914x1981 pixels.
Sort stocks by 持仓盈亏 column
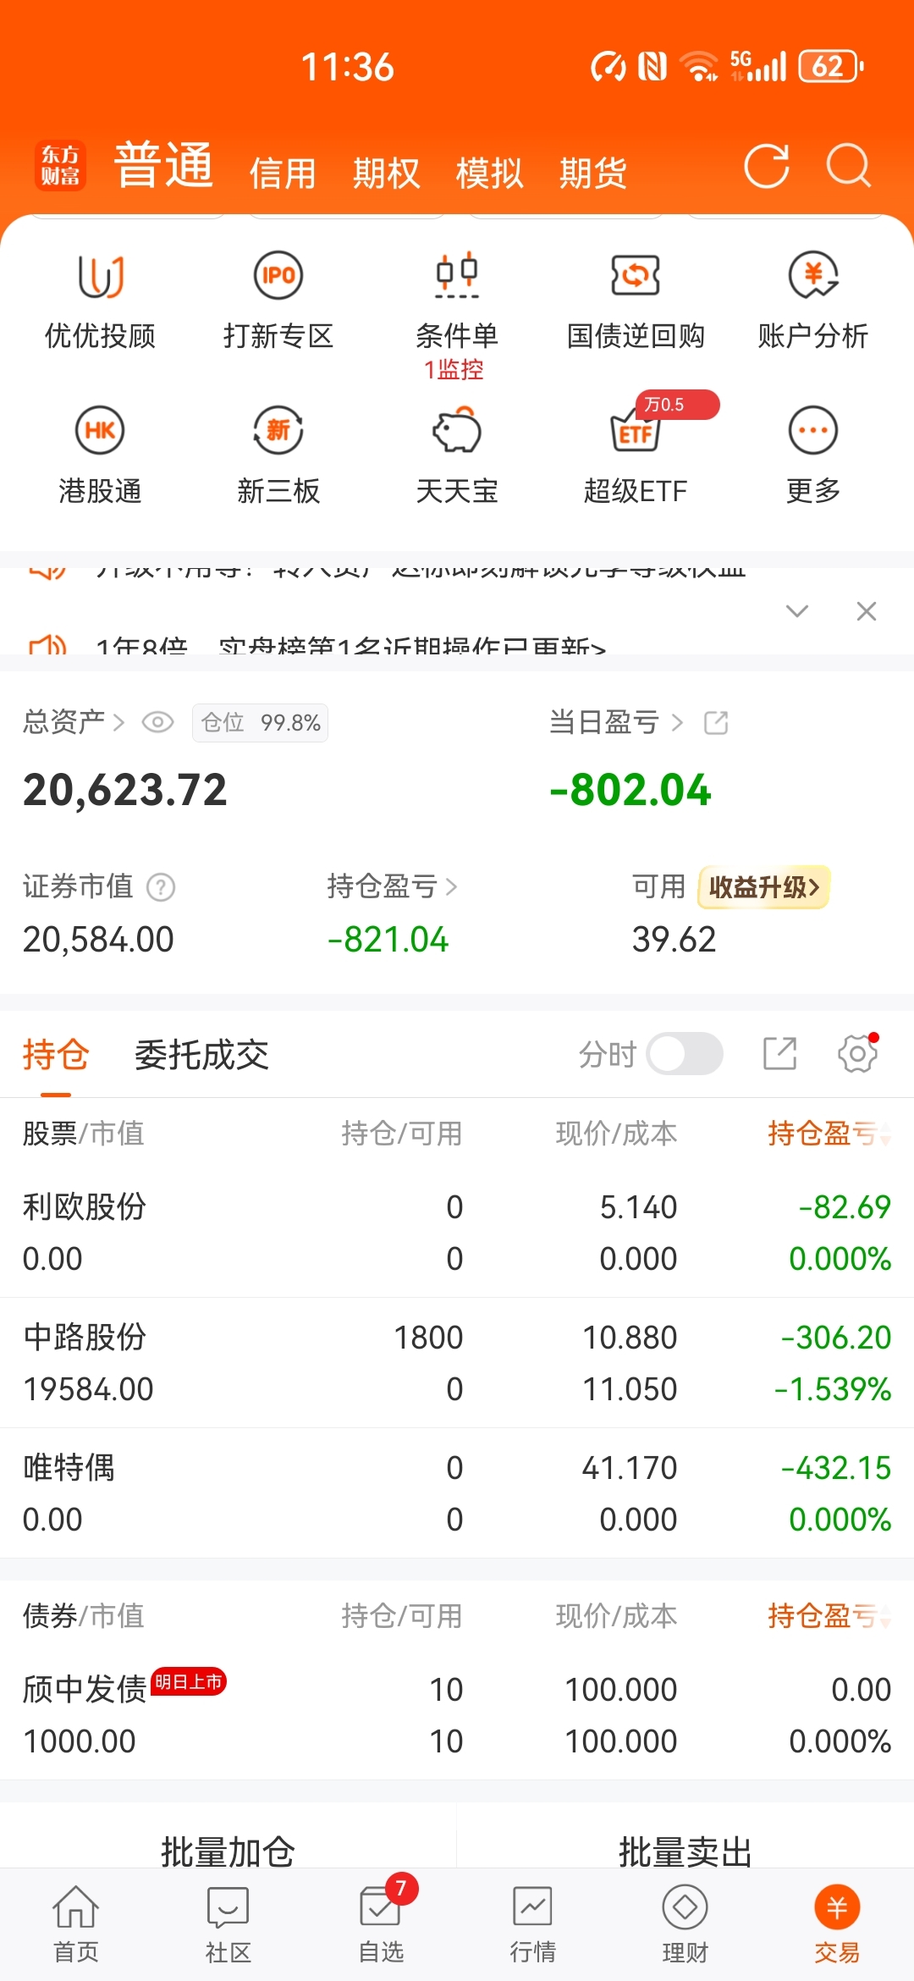829,1133
